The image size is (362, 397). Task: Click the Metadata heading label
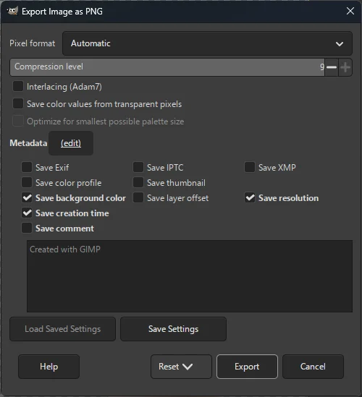tap(28, 143)
